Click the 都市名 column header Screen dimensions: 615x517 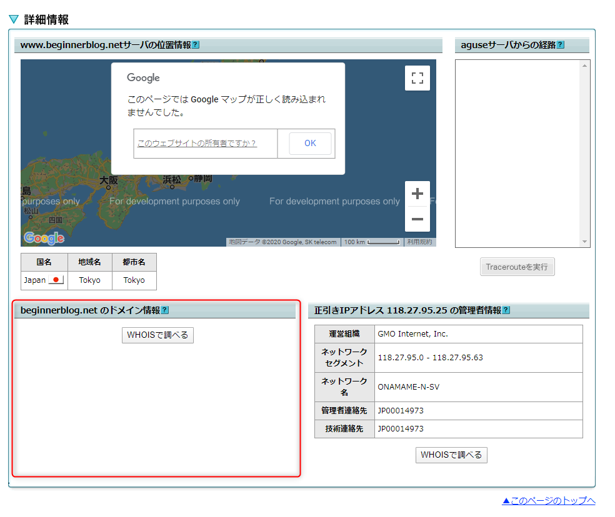tap(134, 262)
